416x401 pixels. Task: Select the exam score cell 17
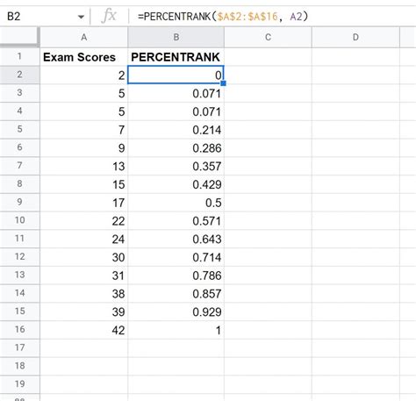(84, 202)
